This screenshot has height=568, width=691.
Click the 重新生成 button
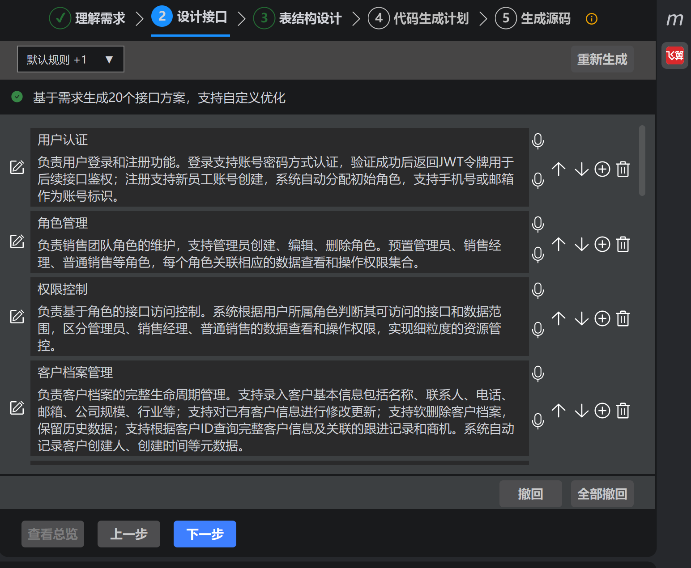coord(602,59)
